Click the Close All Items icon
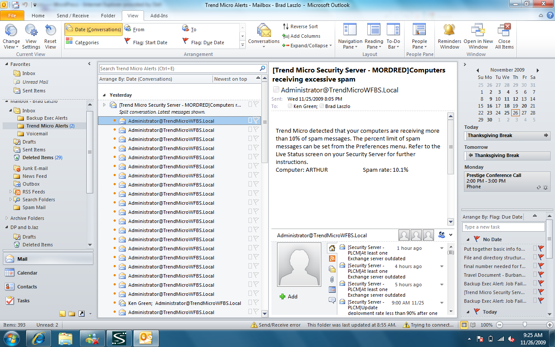Viewport: 555px width, 347px height. coord(504,30)
